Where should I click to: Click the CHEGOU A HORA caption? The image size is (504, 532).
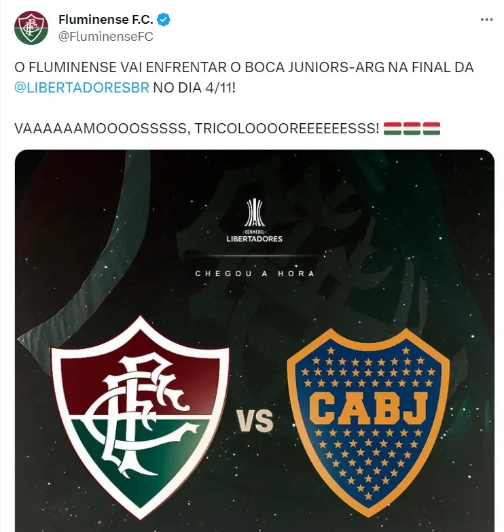click(x=255, y=273)
